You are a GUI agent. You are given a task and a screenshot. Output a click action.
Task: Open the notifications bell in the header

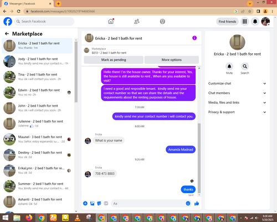[x=255, y=22]
